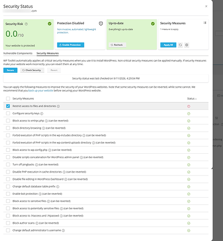Click info icon for Turn off pingbacks
This screenshot has width=223, height=241.
coord(37,165)
